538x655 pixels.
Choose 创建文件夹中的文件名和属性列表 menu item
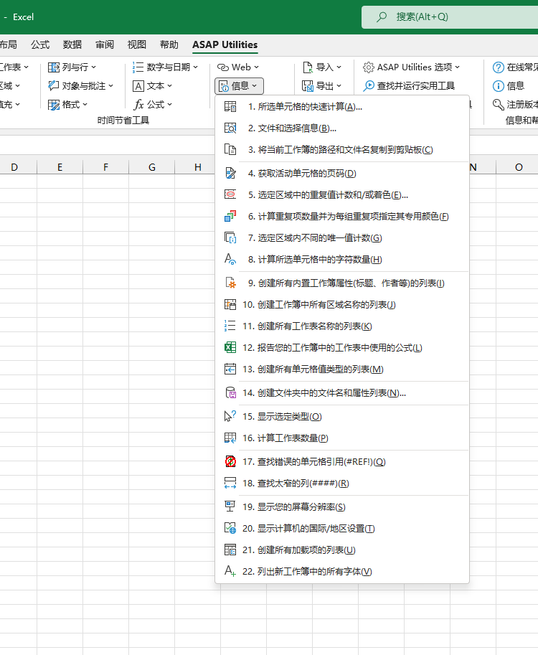[x=342, y=393]
